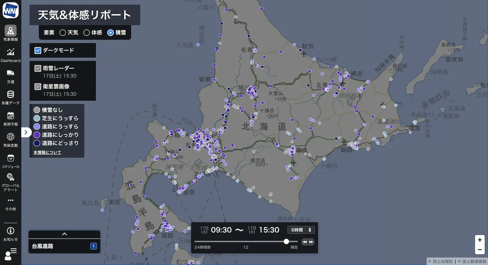Open the 気象情報 weather info icon

tap(10, 31)
